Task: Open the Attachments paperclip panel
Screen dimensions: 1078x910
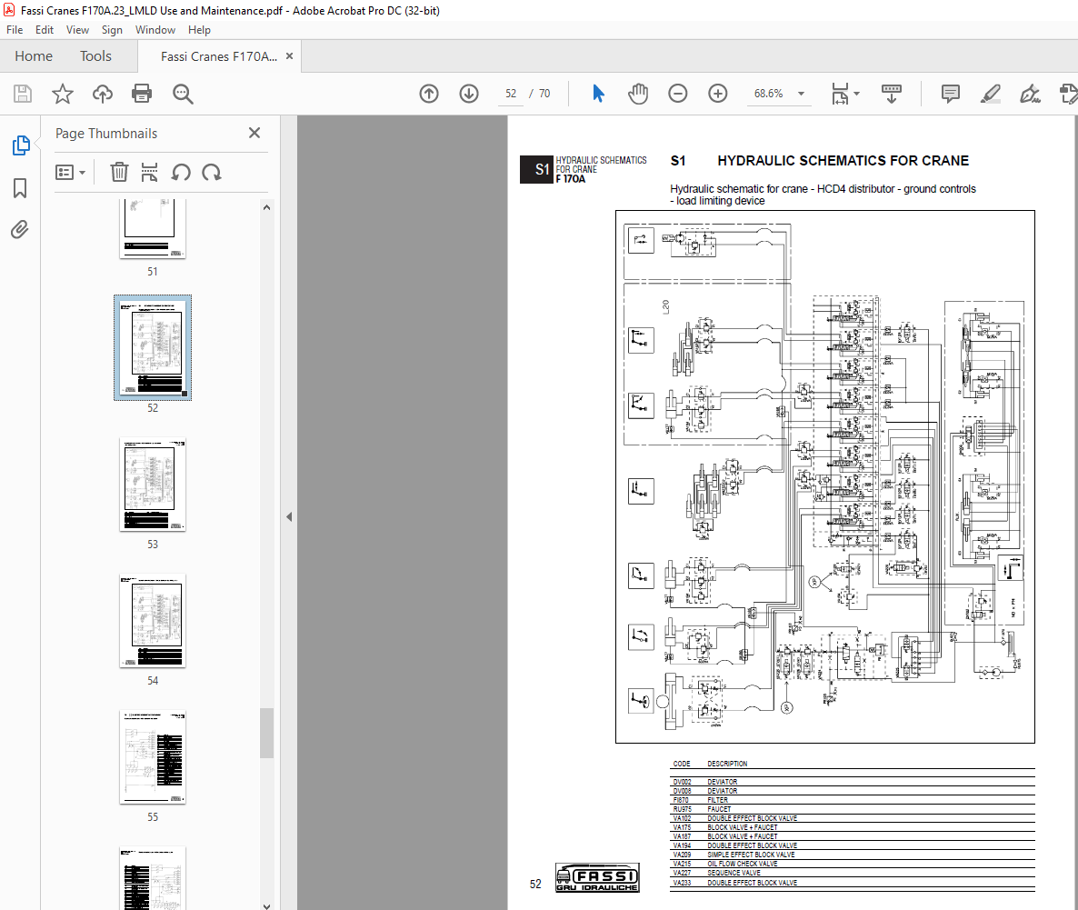Action: (x=20, y=229)
